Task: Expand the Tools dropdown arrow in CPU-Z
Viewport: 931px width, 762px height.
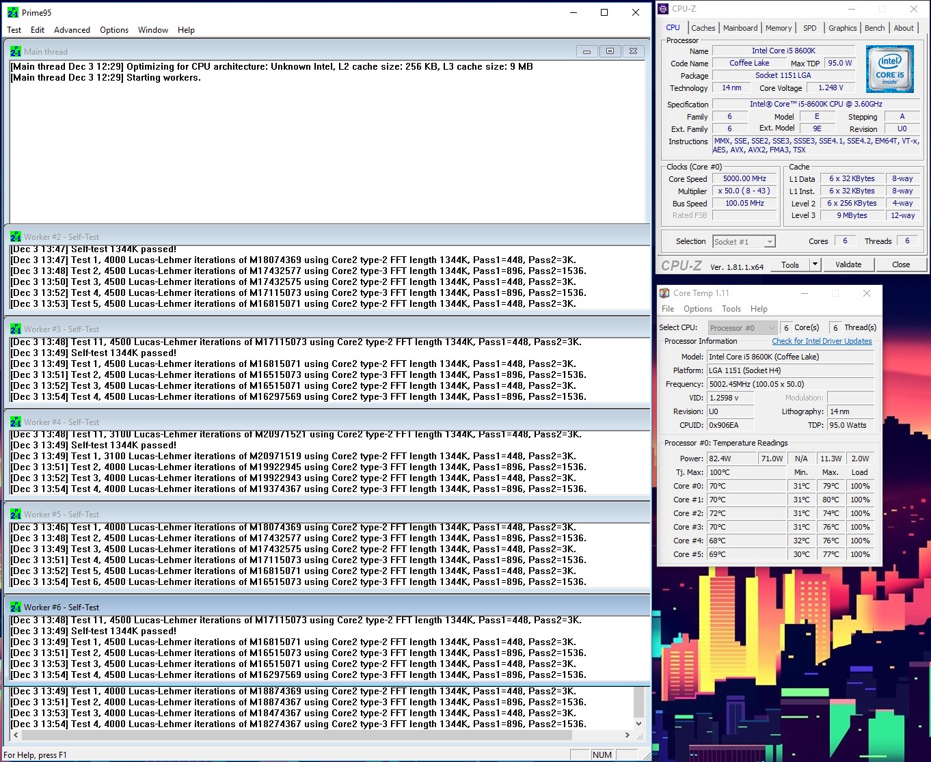Action: (x=815, y=264)
